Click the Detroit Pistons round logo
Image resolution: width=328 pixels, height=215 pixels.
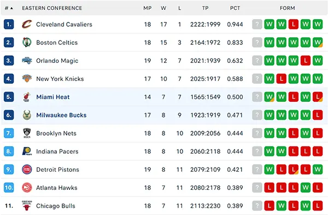[x=27, y=170]
